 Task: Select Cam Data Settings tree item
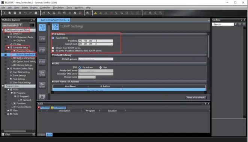pos(21,72)
